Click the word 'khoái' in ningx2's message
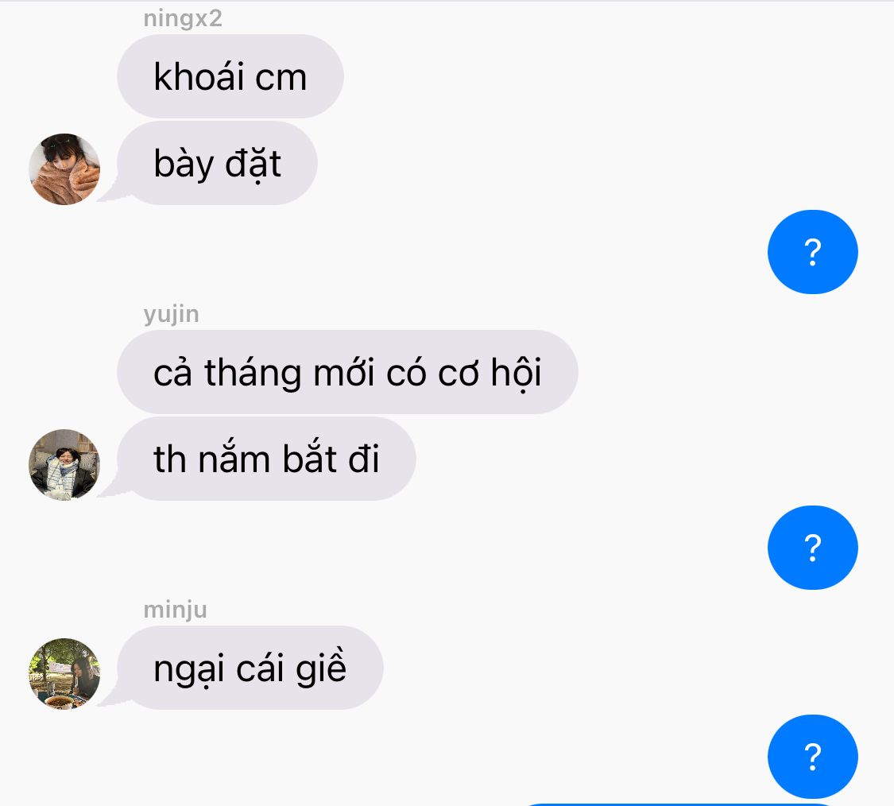Viewport: 894px width, 806px height. coord(199,76)
